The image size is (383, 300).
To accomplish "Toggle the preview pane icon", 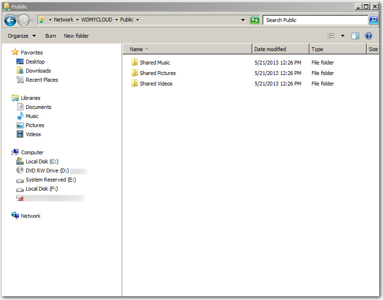I will pos(355,36).
